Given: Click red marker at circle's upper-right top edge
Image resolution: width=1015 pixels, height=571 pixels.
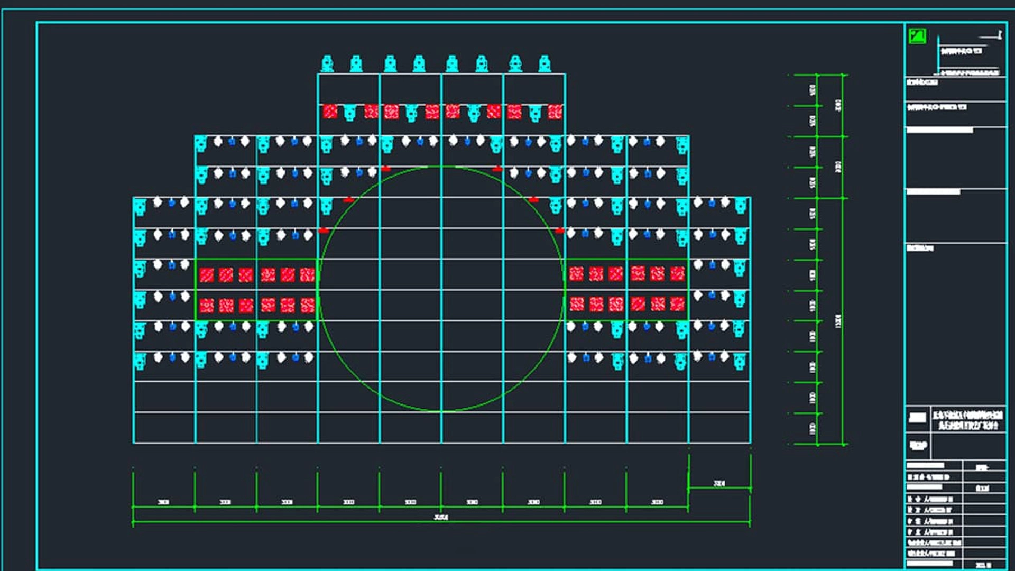Looking at the screenshot, I should coord(497,169).
